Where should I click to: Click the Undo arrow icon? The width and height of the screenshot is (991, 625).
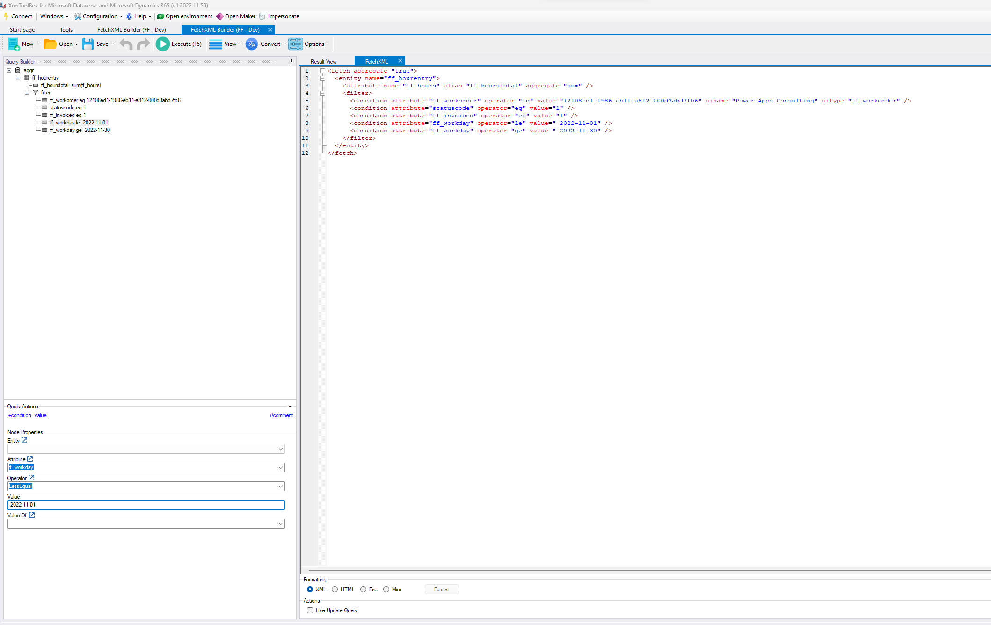point(126,44)
